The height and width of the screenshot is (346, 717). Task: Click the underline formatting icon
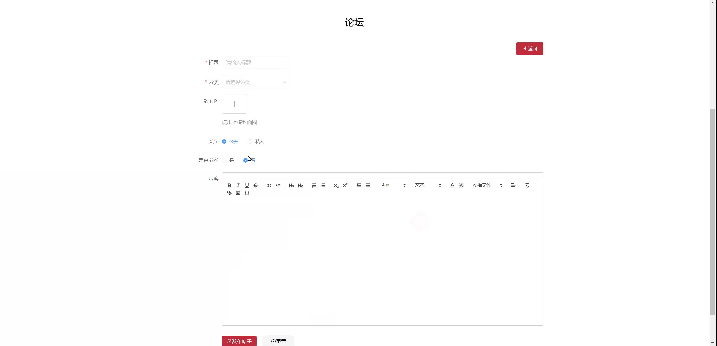[x=247, y=185]
